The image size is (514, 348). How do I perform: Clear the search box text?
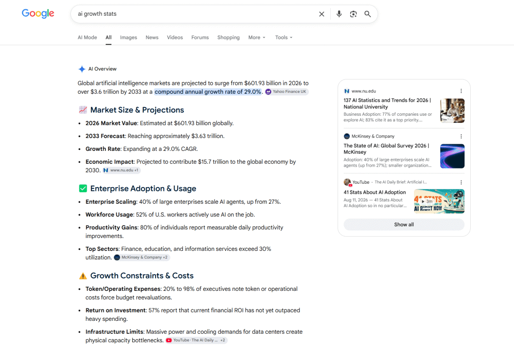pos(322,14)
